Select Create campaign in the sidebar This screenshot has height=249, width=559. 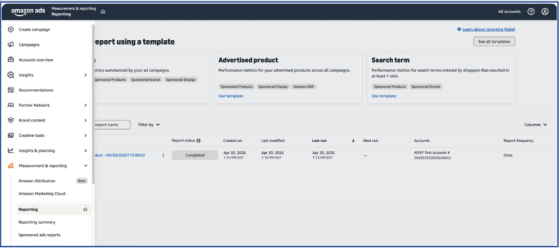point(34,29)
